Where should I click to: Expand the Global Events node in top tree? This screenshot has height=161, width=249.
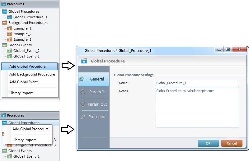4,45
